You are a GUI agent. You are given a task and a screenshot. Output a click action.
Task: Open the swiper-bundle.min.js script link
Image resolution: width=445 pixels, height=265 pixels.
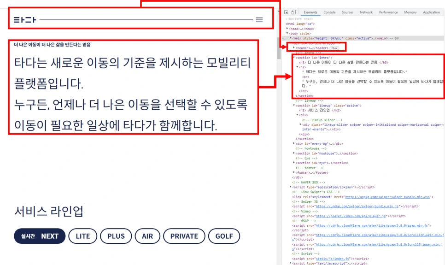click(357, 206)
